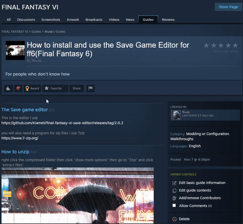
Task: Open the creator's profile avatar
Action: [x=176, y=115]
